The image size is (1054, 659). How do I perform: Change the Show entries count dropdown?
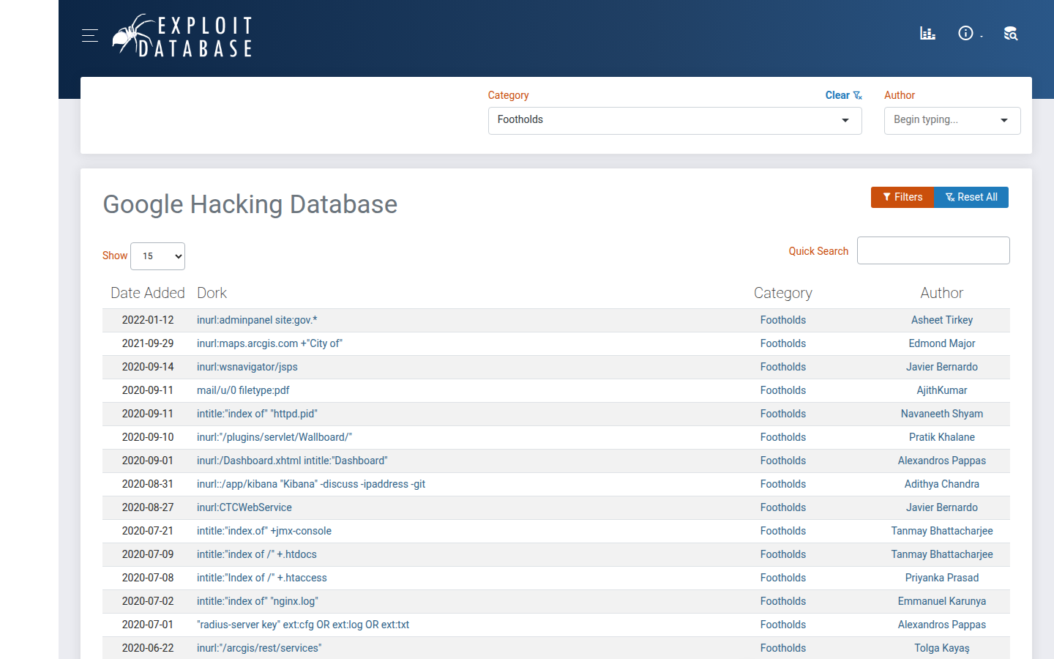tap(157, 256)
